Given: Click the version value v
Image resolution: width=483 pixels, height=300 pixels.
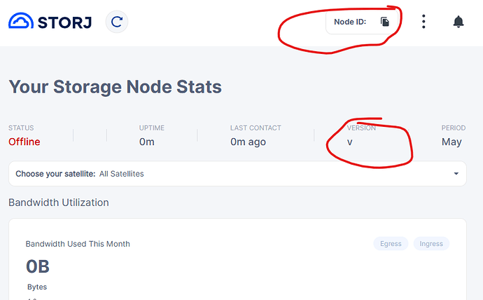Looking at the screenshot, I should point(349,142).
